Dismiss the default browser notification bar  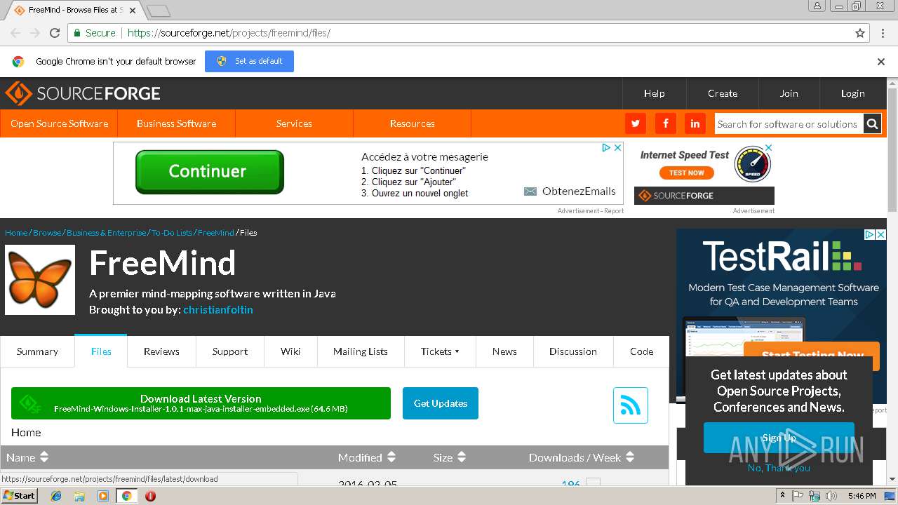tap(881, 62)
